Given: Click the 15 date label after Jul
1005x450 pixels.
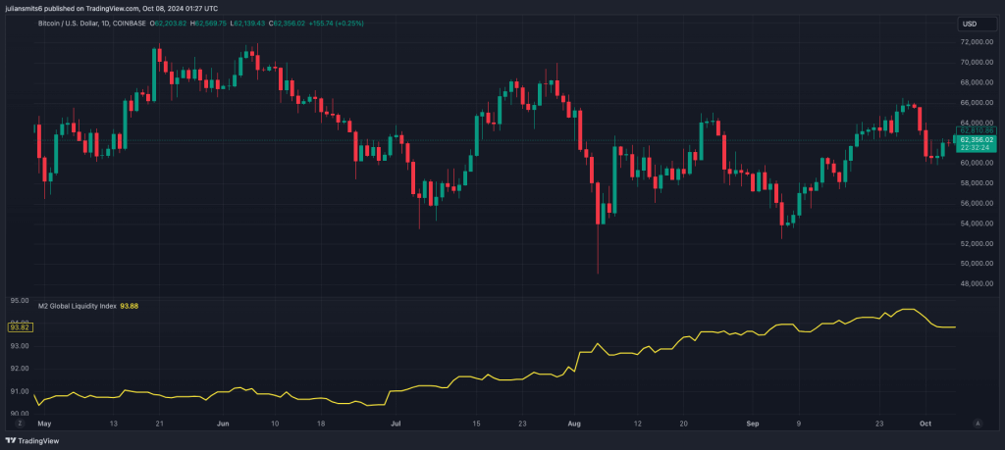Looking at the screenshot, I should tap(476, 424).
